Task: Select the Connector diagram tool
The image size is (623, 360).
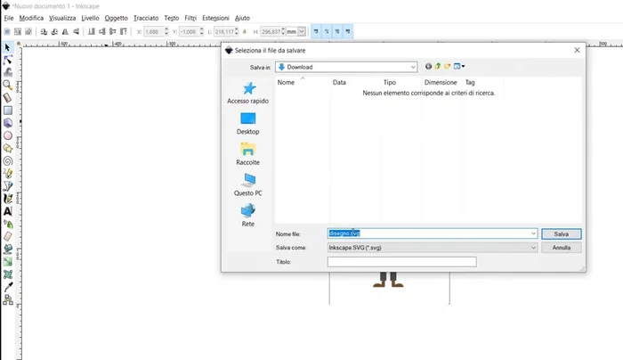Action: (x=7, y=299)
